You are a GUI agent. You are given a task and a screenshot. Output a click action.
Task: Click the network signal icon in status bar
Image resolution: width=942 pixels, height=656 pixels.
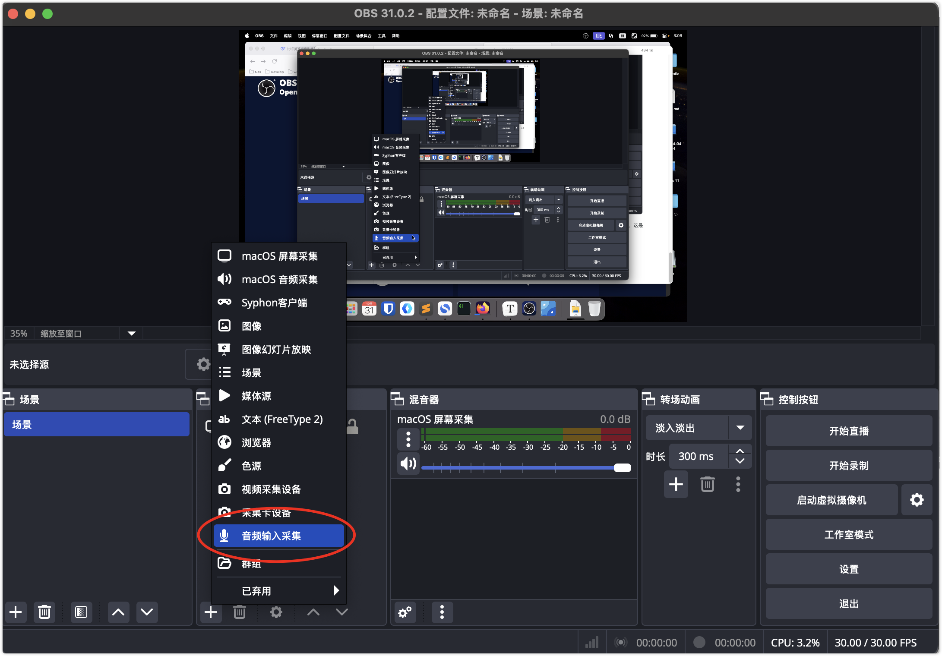tap(592, 643)
